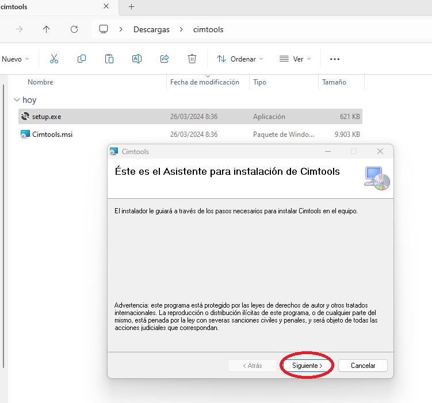Click setup.exe size 621 KB
This screenshot has width=432, height=403.
click(x=350, y=117)
